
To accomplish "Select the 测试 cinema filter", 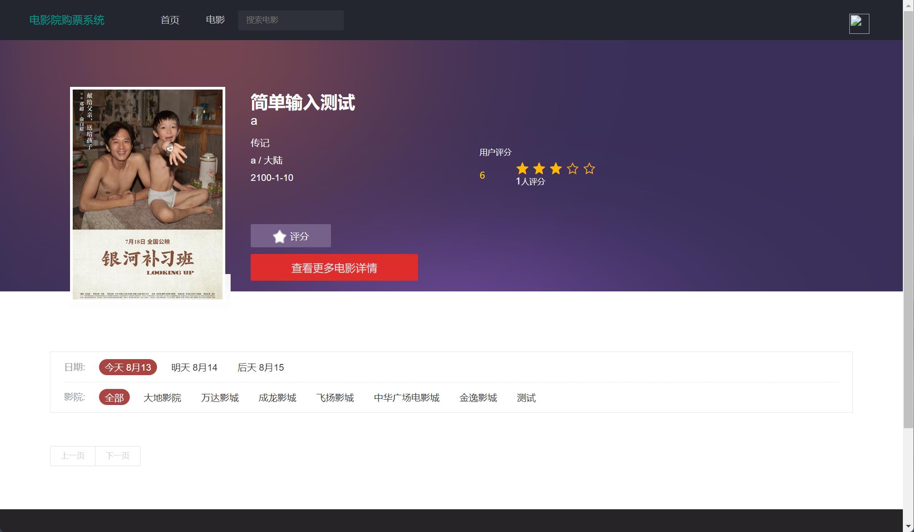I will pyautogui.click(x=526, y=397).
